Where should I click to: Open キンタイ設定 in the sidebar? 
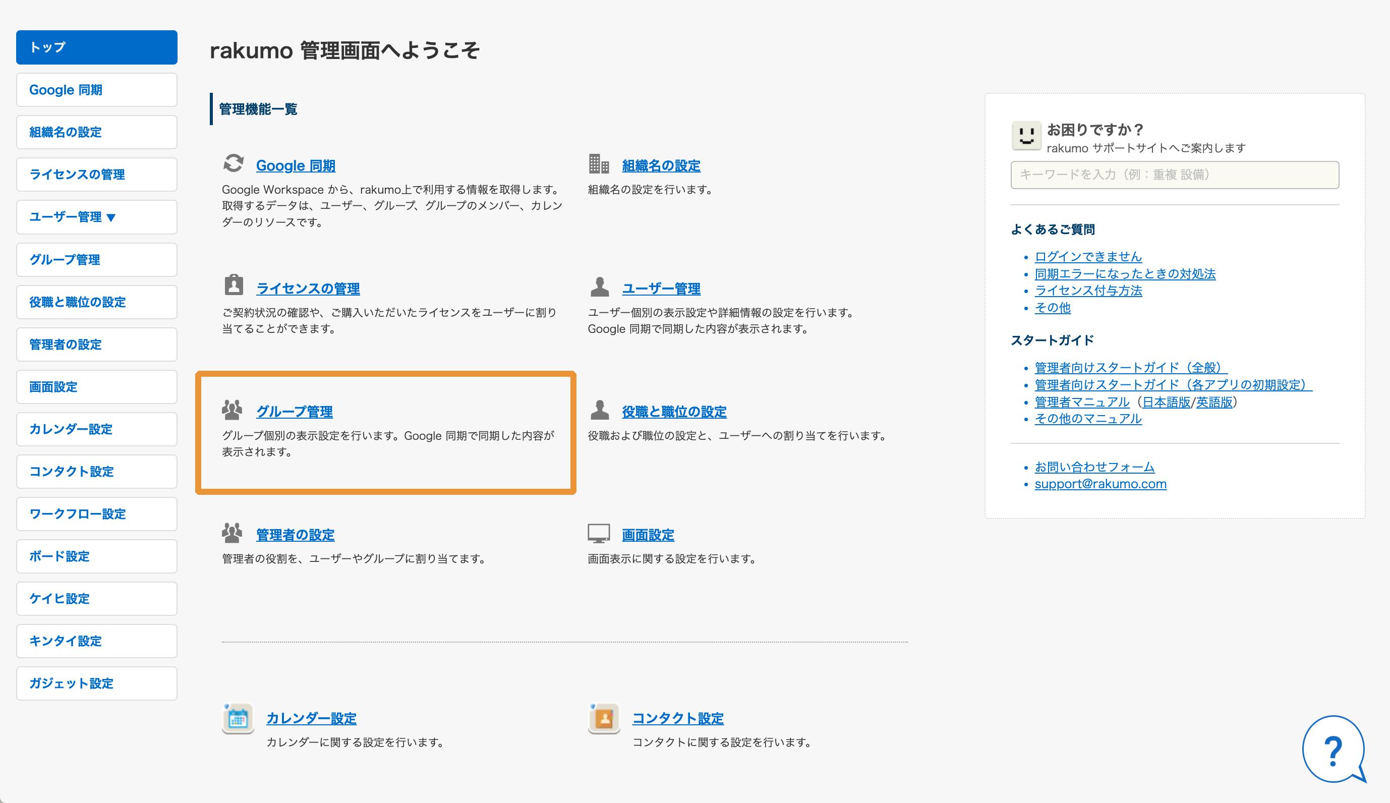96,642
